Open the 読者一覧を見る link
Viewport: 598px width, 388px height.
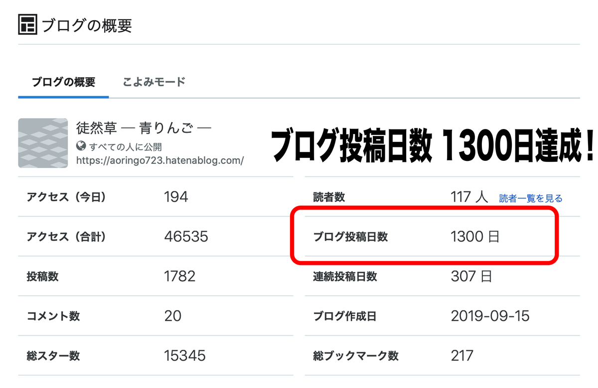pyautogui.click(x=531, y=198)
